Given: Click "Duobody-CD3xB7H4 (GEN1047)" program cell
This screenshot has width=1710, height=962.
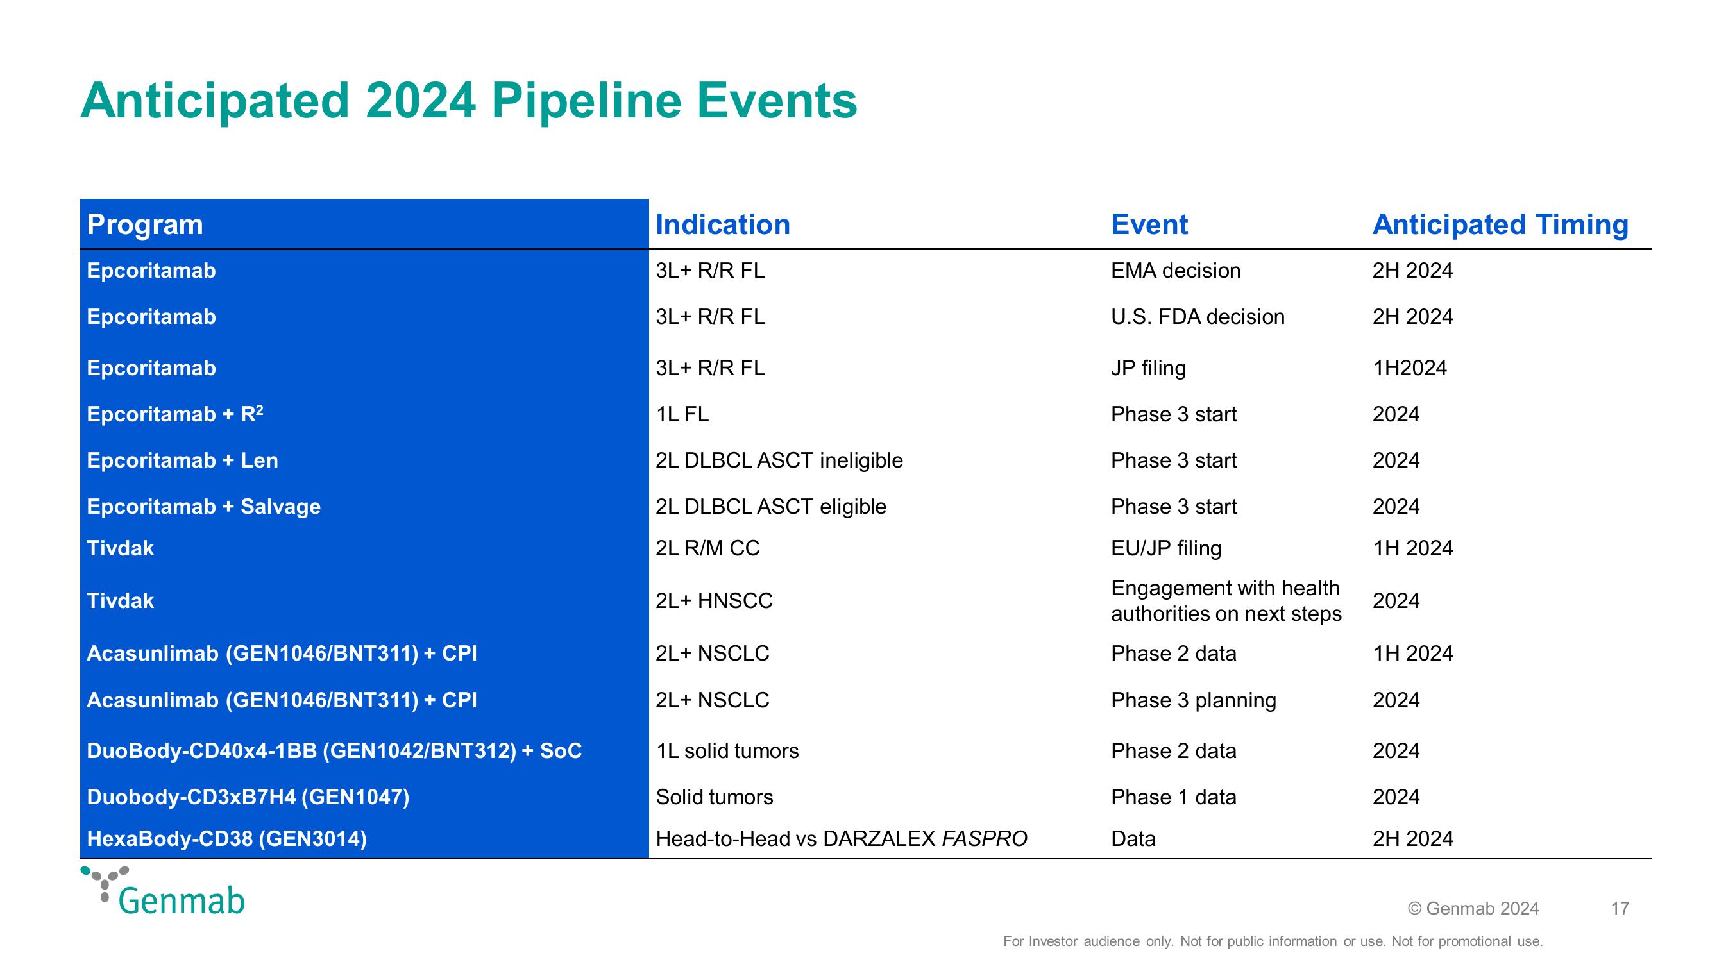Looking at the screenshot, I should pos(248,797).
